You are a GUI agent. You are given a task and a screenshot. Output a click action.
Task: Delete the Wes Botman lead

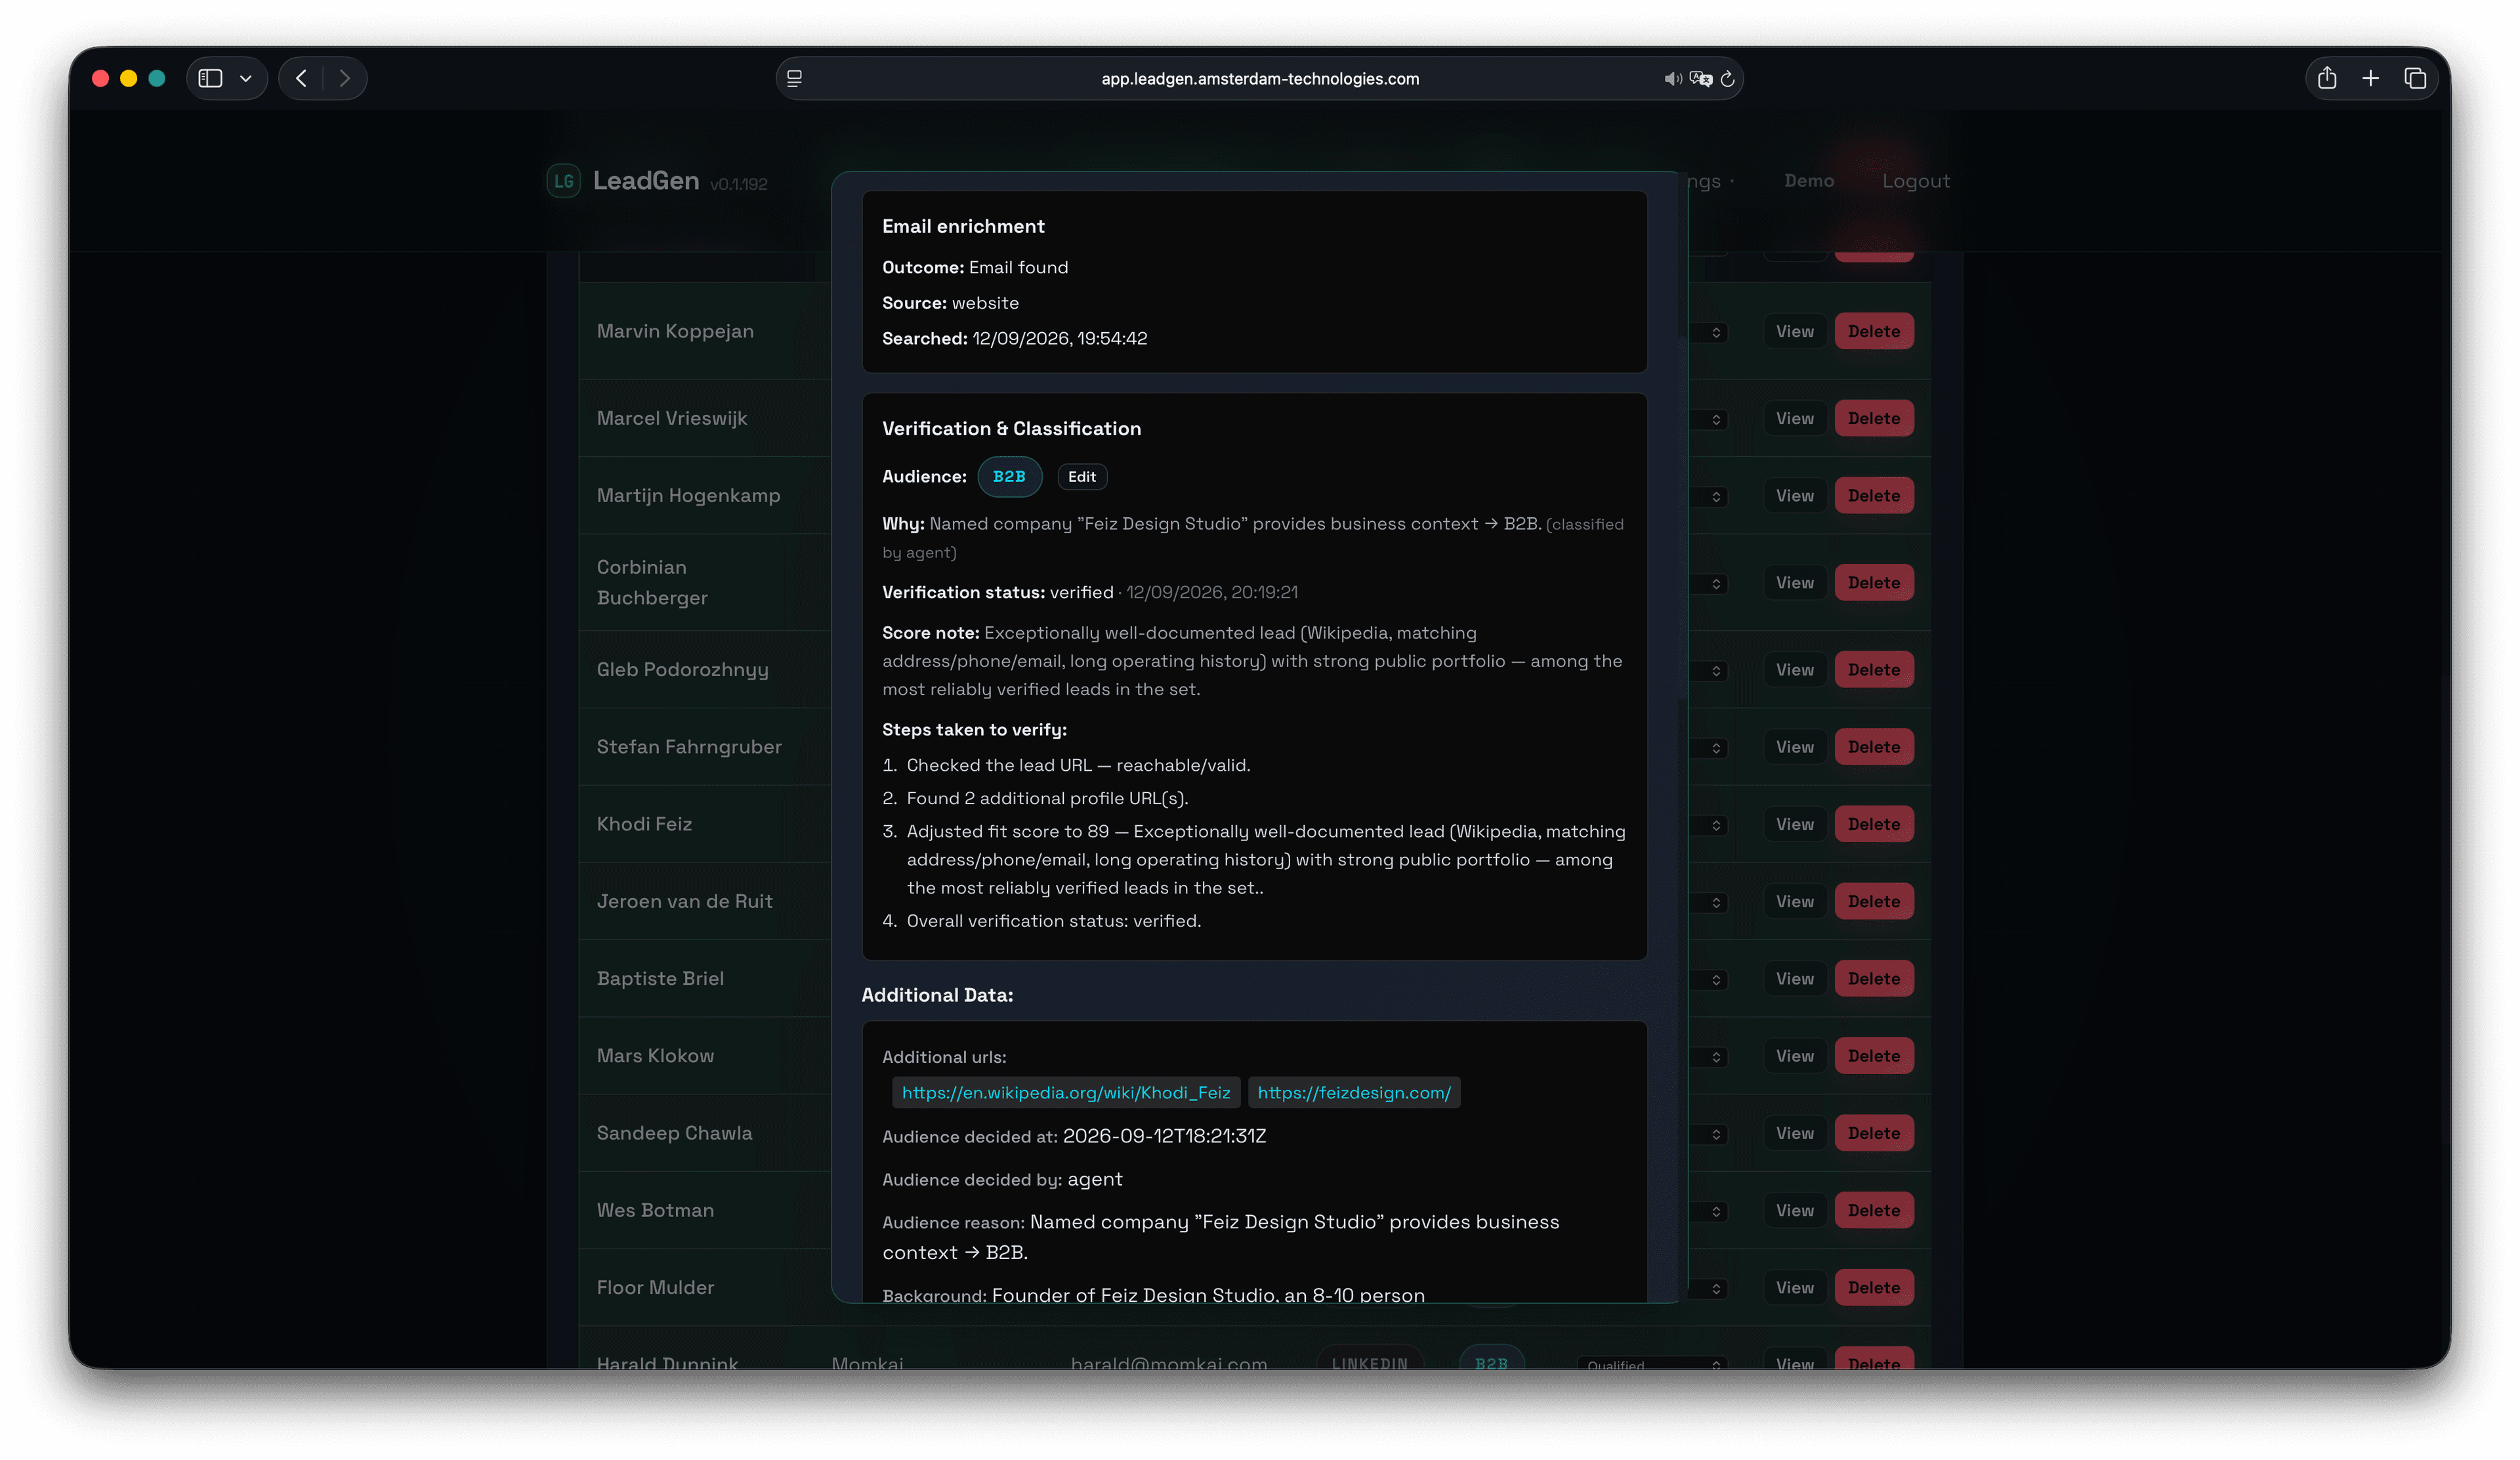1874,1211
